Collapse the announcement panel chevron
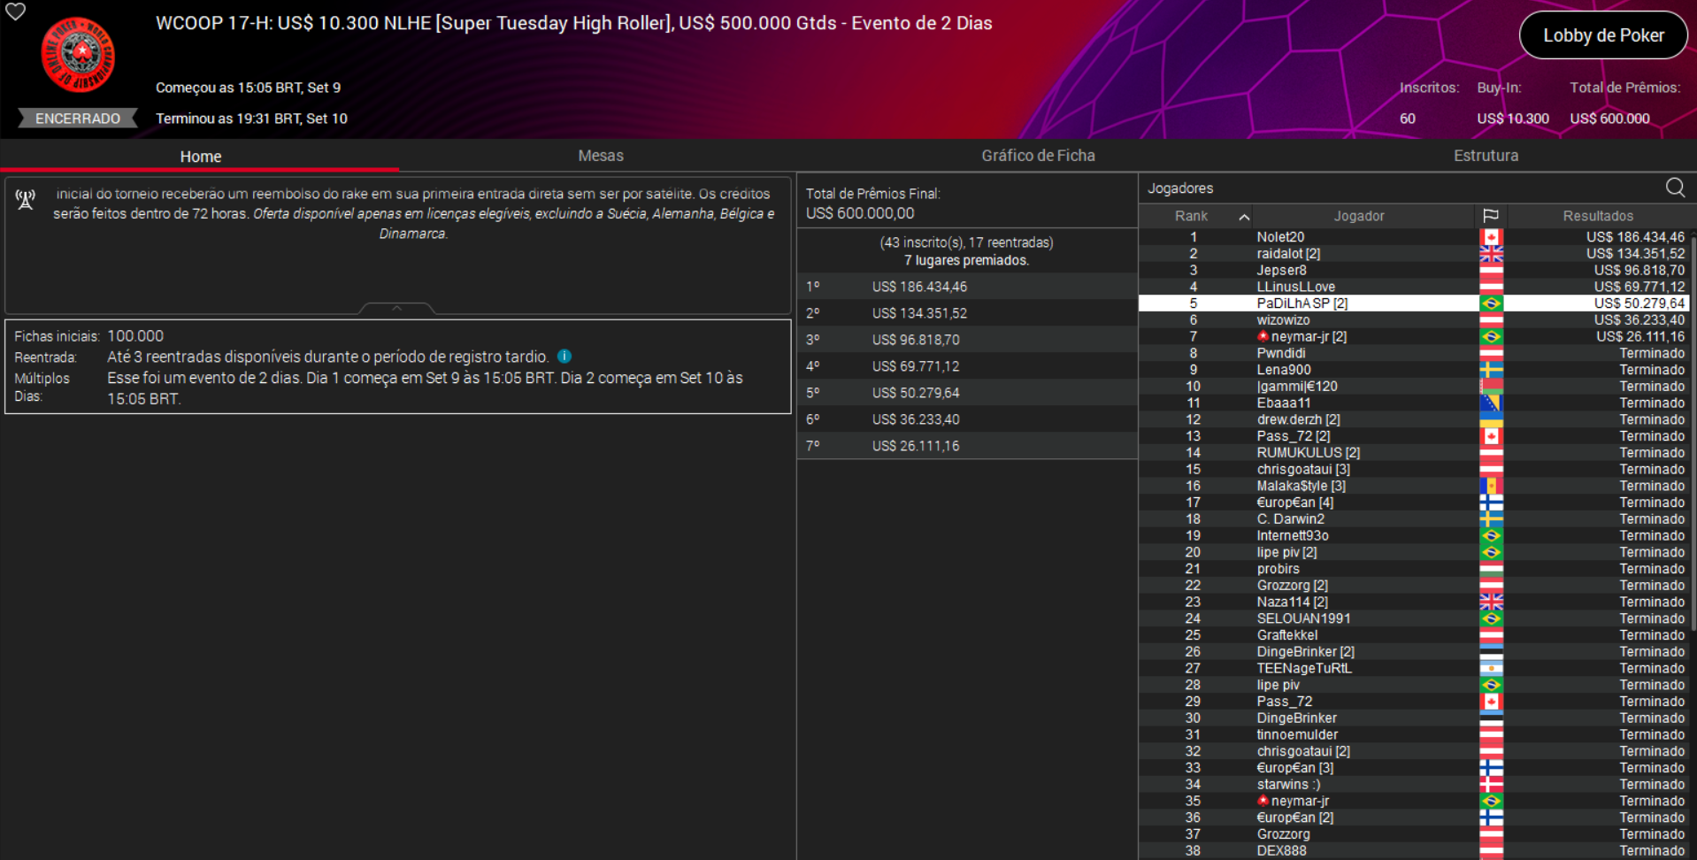 point(396,308)
